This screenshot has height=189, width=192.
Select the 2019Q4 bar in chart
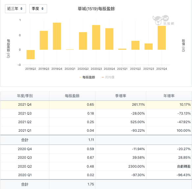coord(57,36)
